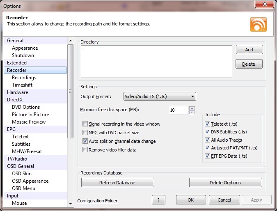Click the orange DVBViewer logo icon

259,24
